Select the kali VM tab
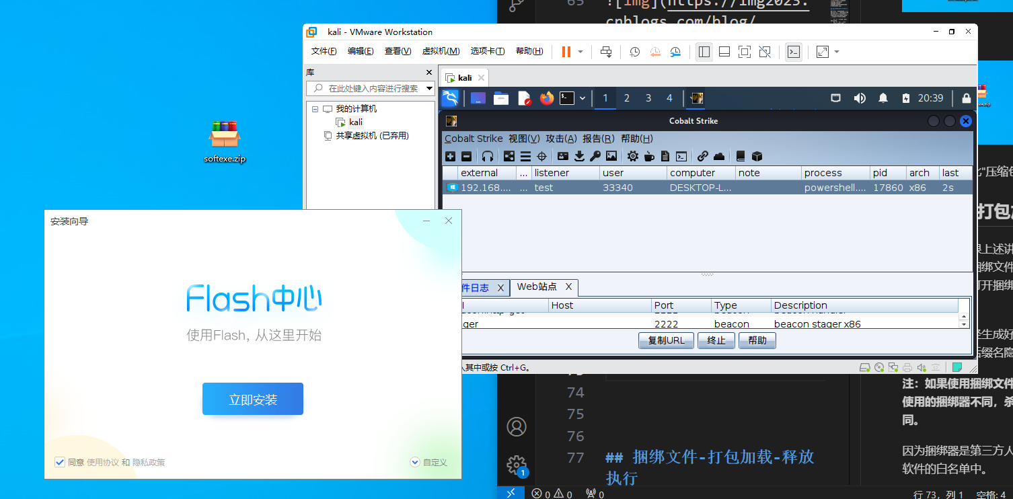 tap(464, 77)
